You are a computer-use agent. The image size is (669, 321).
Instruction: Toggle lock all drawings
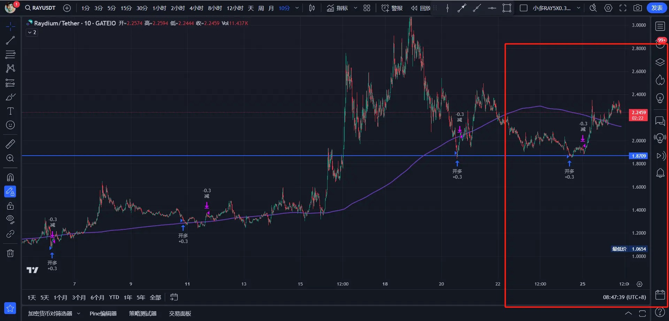pos(10,206)
